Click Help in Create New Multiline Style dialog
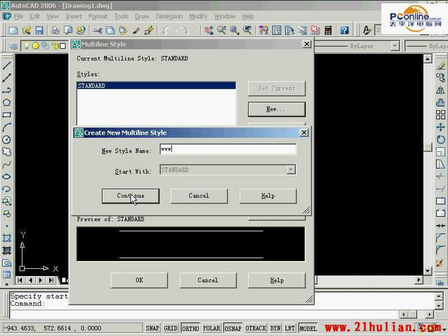The height and width of the screenshot is (336, 448). pyautogui.click(x=268, y=196)
